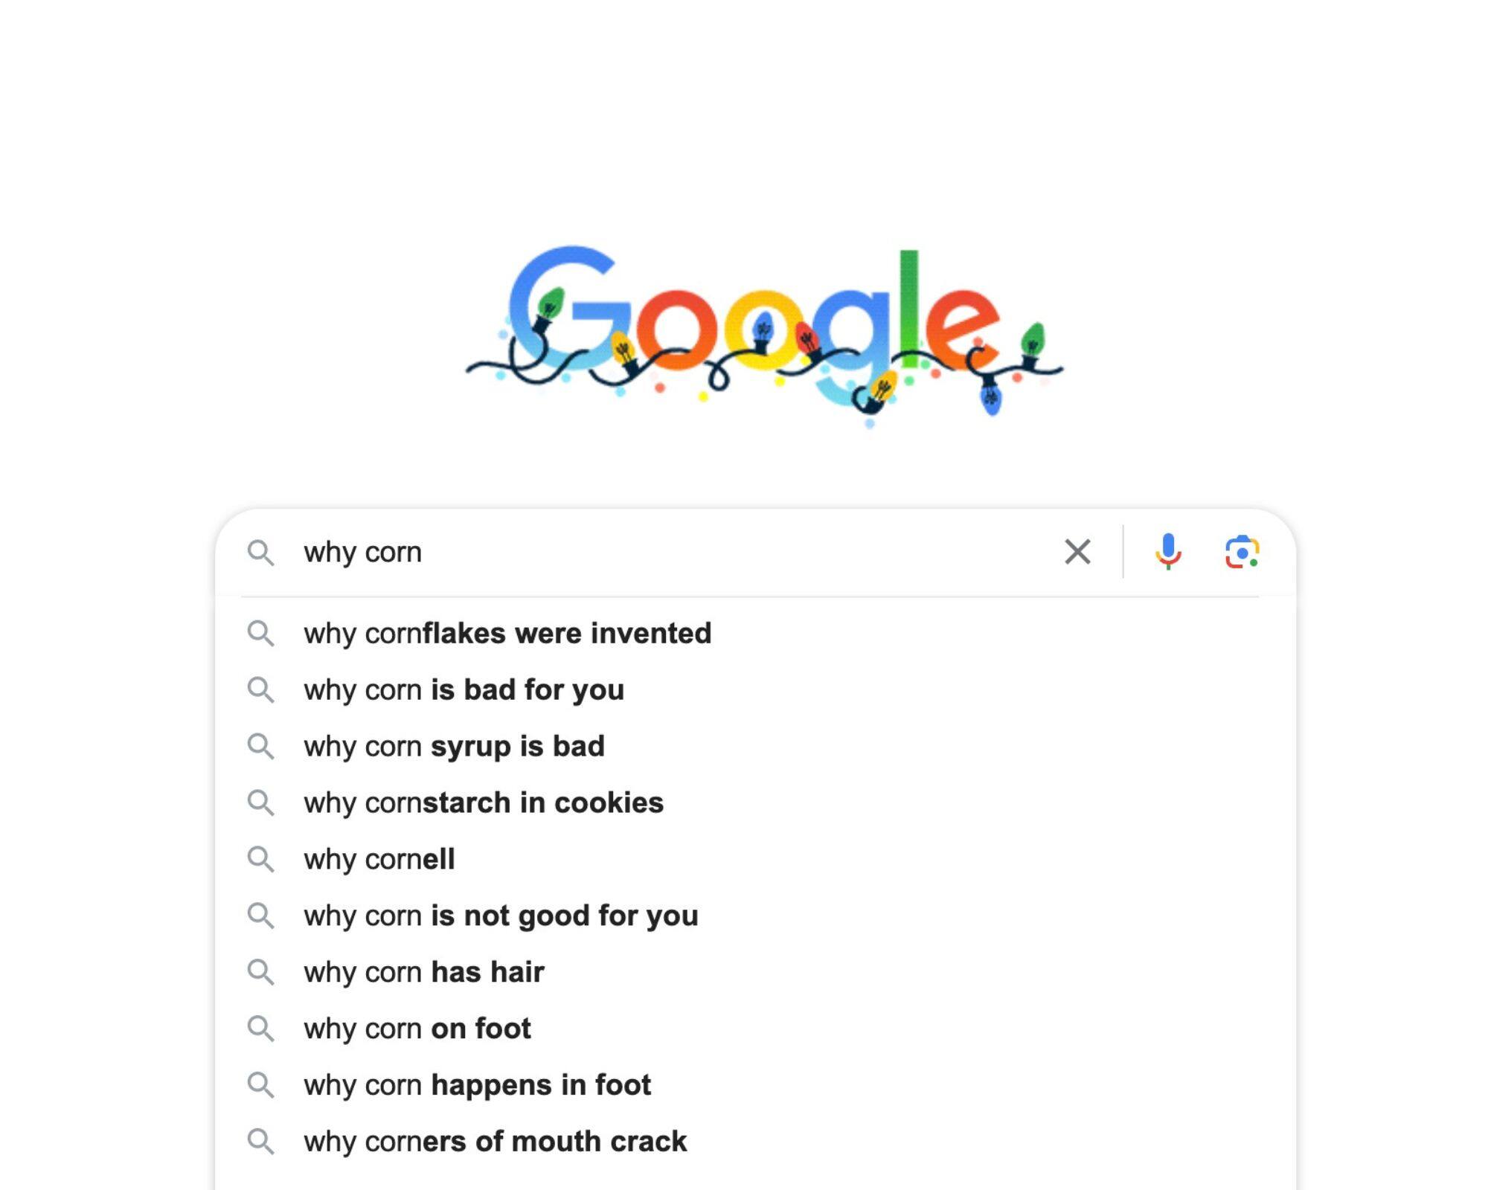Pick the "why corn syrup is bad" suggestion

click(x=454, y=747)
